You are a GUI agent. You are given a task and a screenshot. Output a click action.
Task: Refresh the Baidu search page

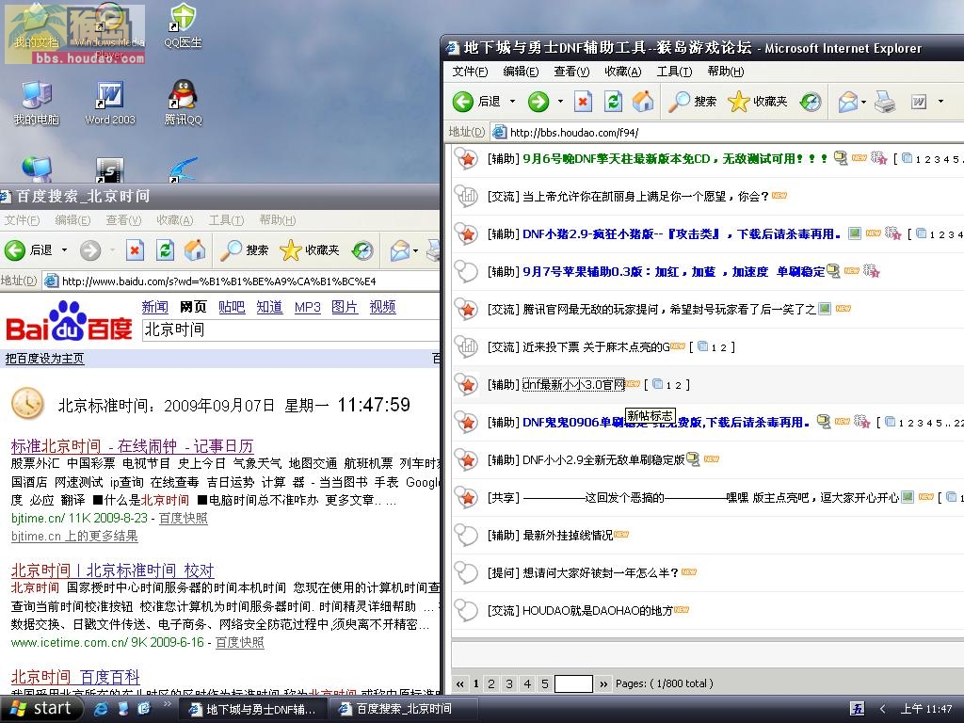165,250
